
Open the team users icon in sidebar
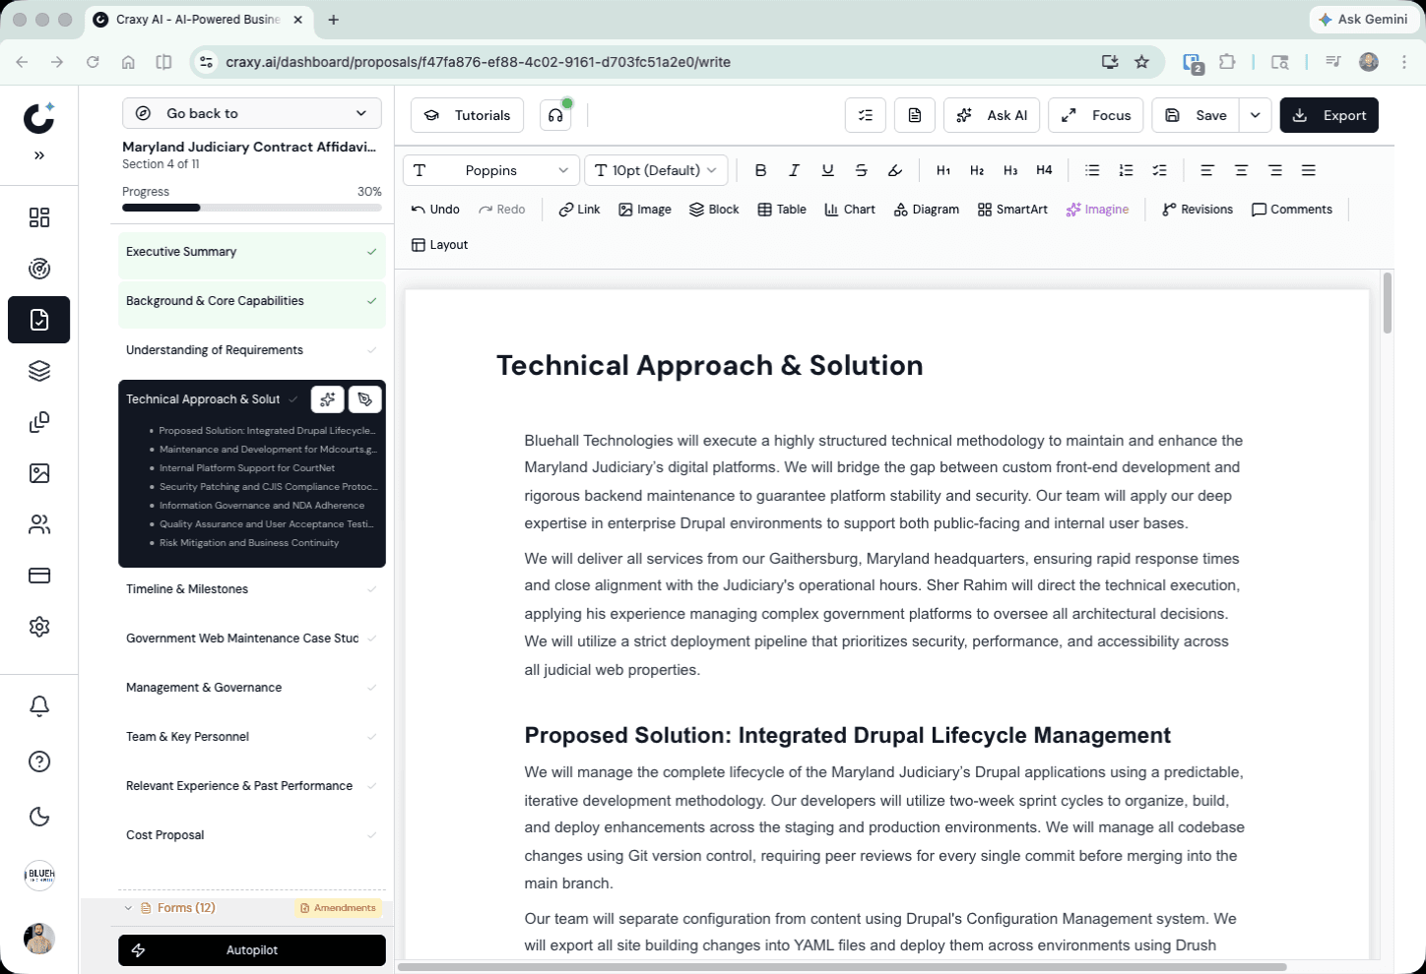tap(39, 524)
